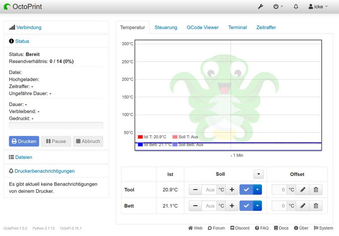The image size is (339, 236).
Task: Toggle the Soll T legend swatch
Action: point(175,137)
